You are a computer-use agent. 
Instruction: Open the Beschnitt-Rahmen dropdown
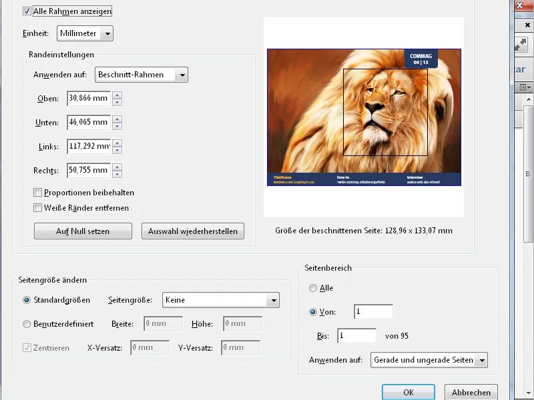pos(142,75)
